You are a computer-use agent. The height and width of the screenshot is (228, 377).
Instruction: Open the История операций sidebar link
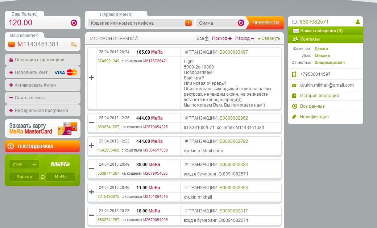(319, 96)
